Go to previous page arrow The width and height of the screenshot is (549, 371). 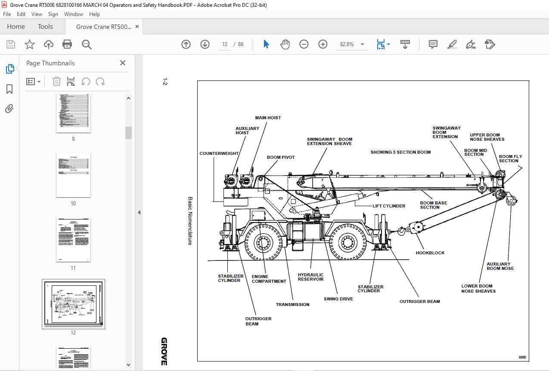click(x=186, y=44)
